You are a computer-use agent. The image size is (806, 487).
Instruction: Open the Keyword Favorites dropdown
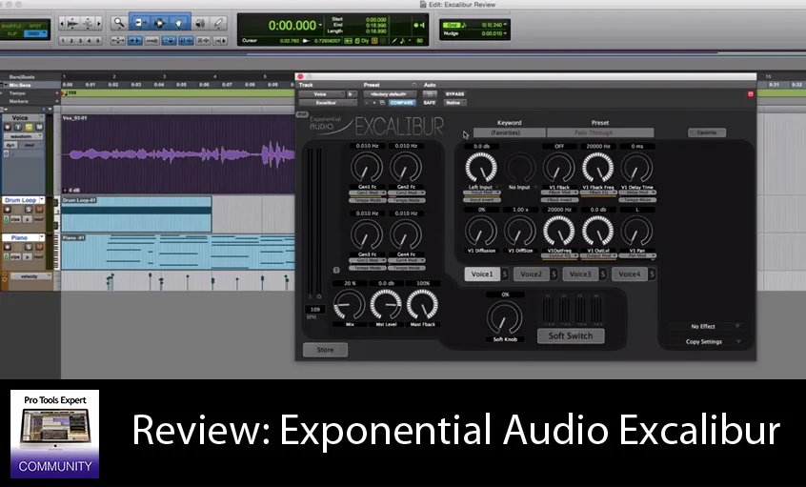509,132
